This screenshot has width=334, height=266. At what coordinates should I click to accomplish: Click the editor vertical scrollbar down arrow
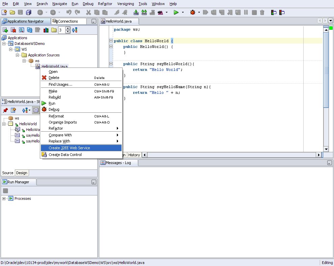tap(326, 149)
